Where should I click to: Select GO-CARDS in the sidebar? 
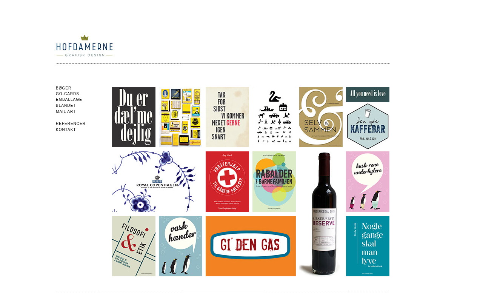coord(68,94)
